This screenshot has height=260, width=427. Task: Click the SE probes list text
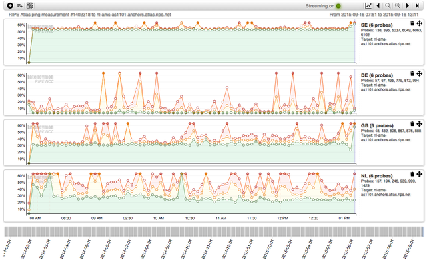392,33
